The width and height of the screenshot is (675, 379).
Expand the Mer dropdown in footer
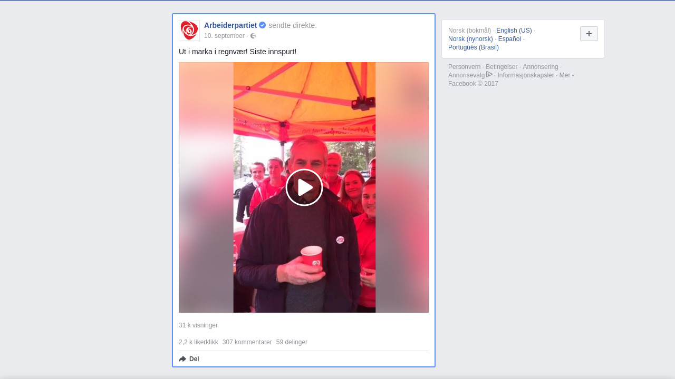[566, 75]
